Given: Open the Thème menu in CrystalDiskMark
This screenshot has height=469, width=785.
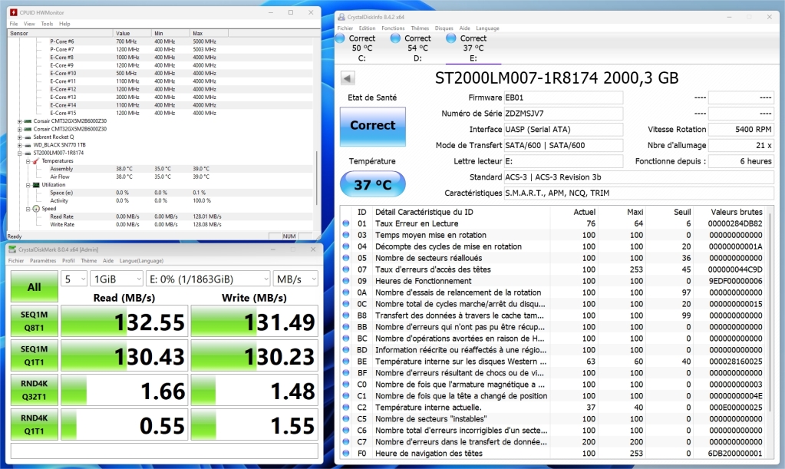Looking at the screenshot, I should point(88,260).
